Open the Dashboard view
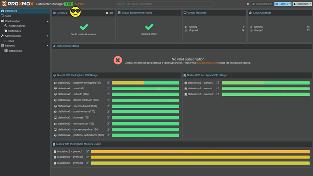The image size is (313, 176). (x=25, y=11)
